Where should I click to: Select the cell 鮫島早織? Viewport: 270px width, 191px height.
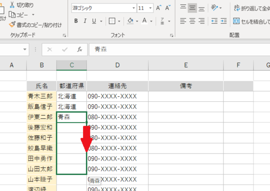41,148
